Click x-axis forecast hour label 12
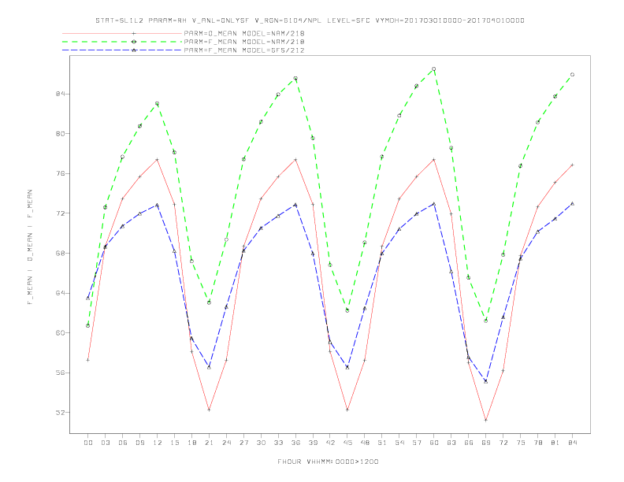624x482 pixels. (158, 443)
